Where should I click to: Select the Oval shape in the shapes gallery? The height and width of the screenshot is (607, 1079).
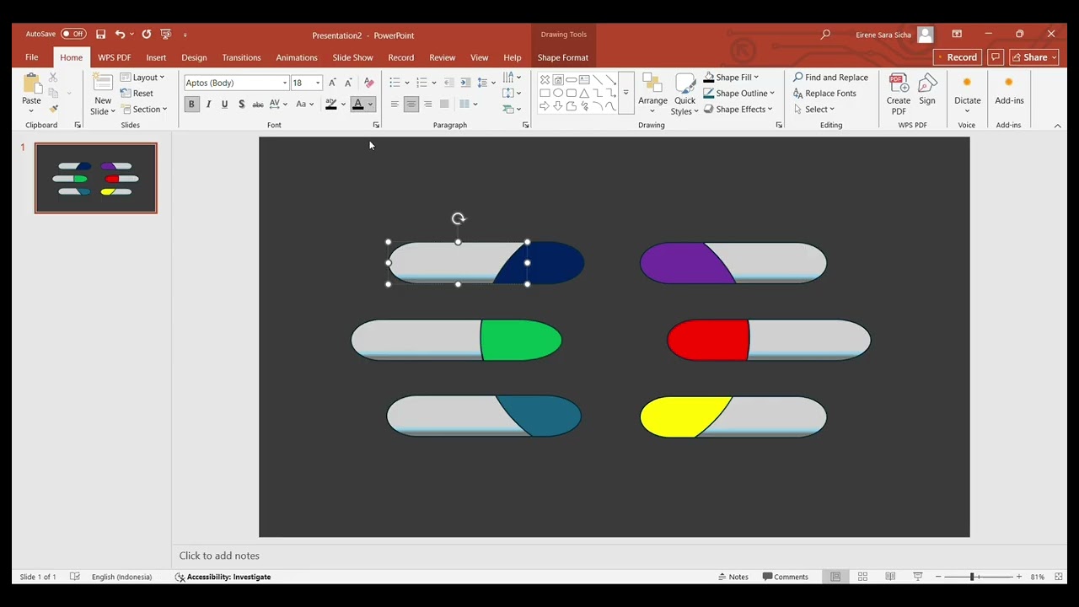558,94
